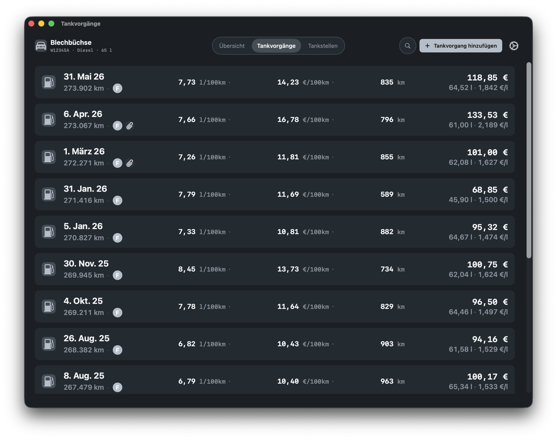Select the Tankvorgänge tab
The image size is (557, 440).
276,46
